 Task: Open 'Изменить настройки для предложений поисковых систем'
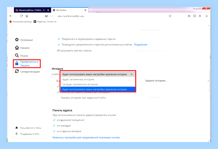coord(86,137)
